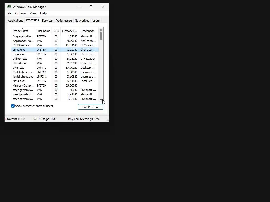Sort by User Name column header
The height and width of the screenshot is (202, 270).
pyautogui.click(x=43, y=31)
